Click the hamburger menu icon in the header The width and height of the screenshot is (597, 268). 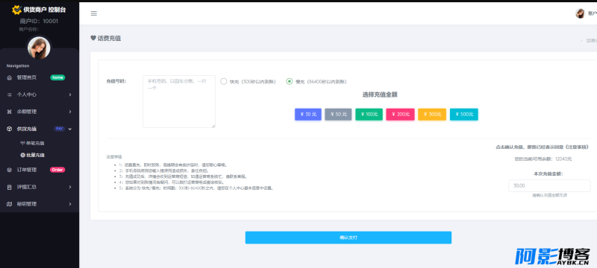point(94,13)
